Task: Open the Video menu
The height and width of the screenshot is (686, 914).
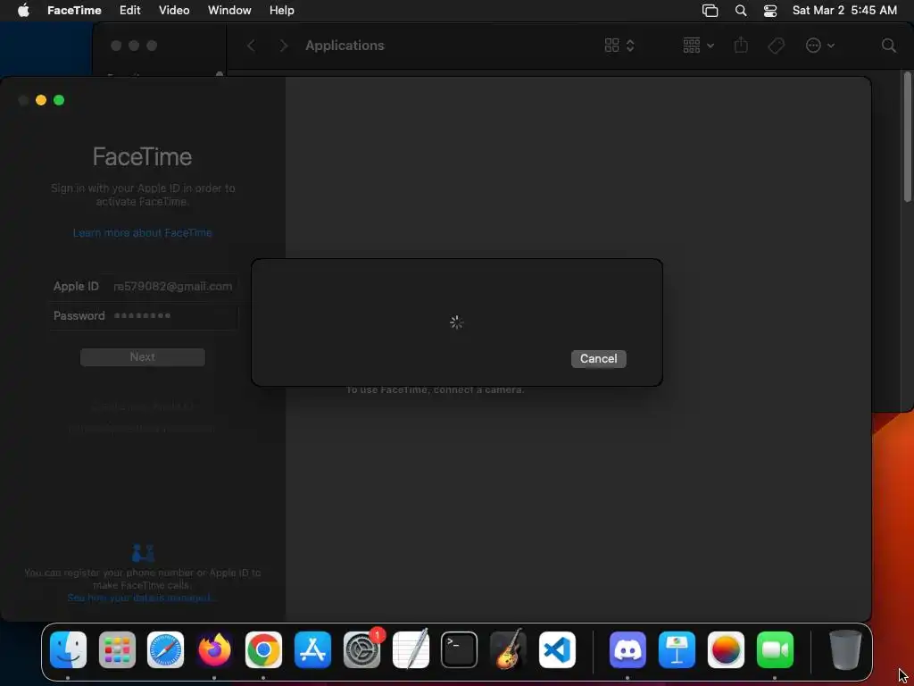Action: coord(174,11)
